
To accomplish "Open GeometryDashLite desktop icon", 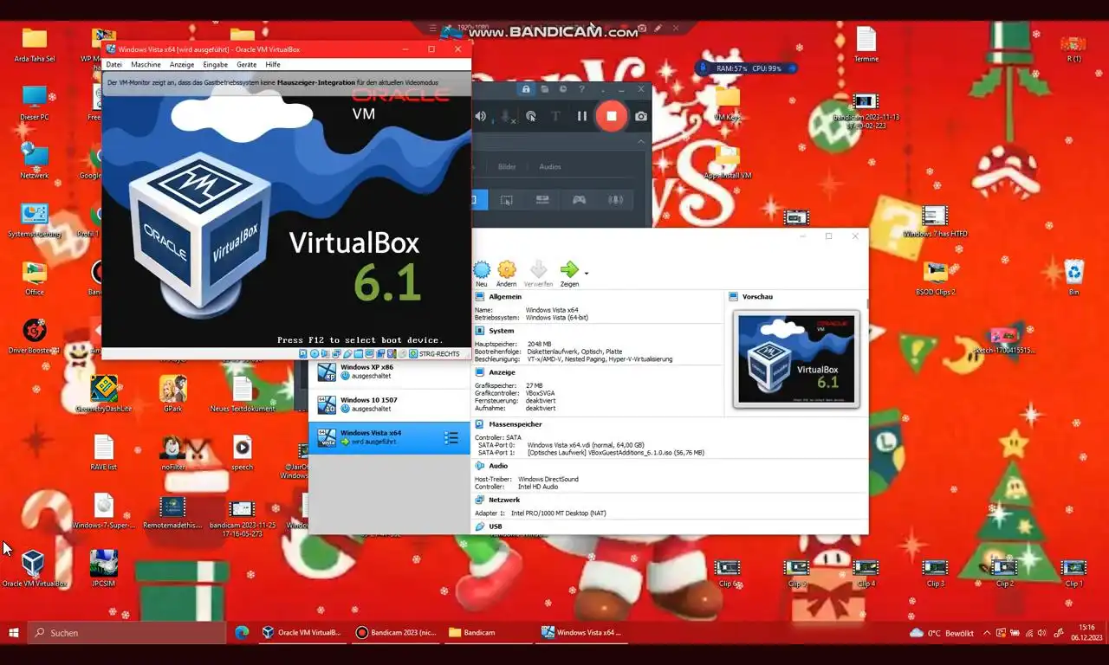I will point(104,394).
